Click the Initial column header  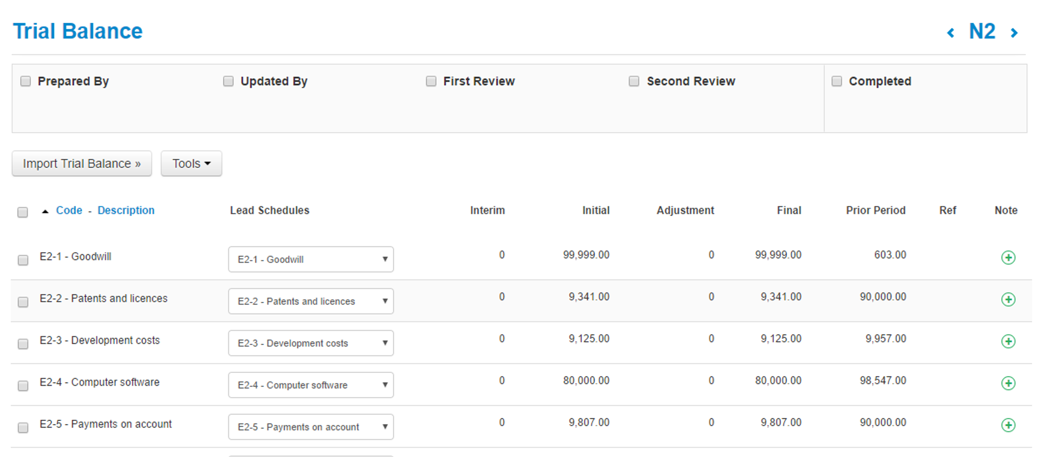596,210
